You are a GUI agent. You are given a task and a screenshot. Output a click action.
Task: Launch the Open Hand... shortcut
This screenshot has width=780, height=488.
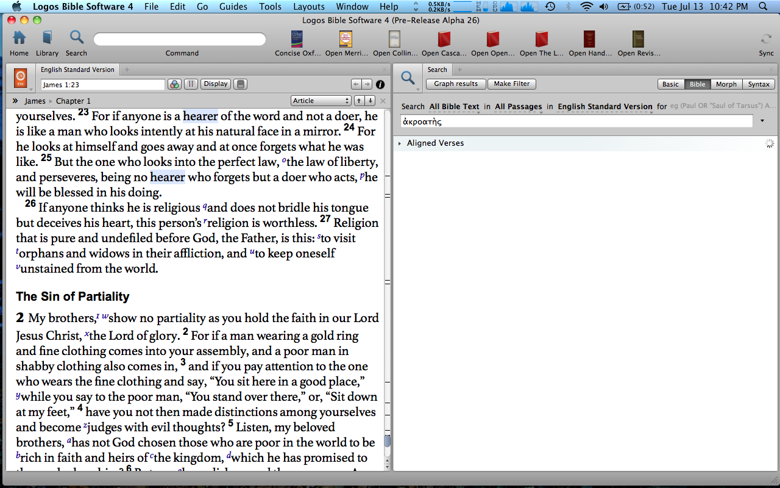589,39
